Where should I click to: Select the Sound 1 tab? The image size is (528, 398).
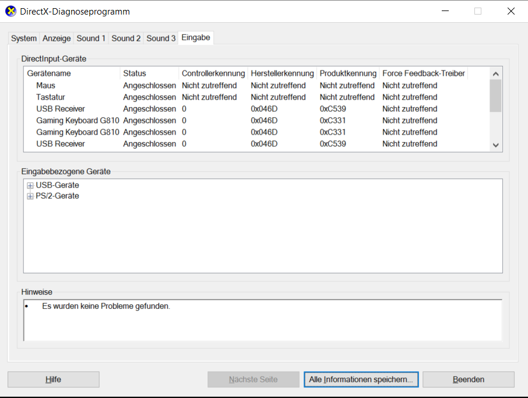[91, 38]
